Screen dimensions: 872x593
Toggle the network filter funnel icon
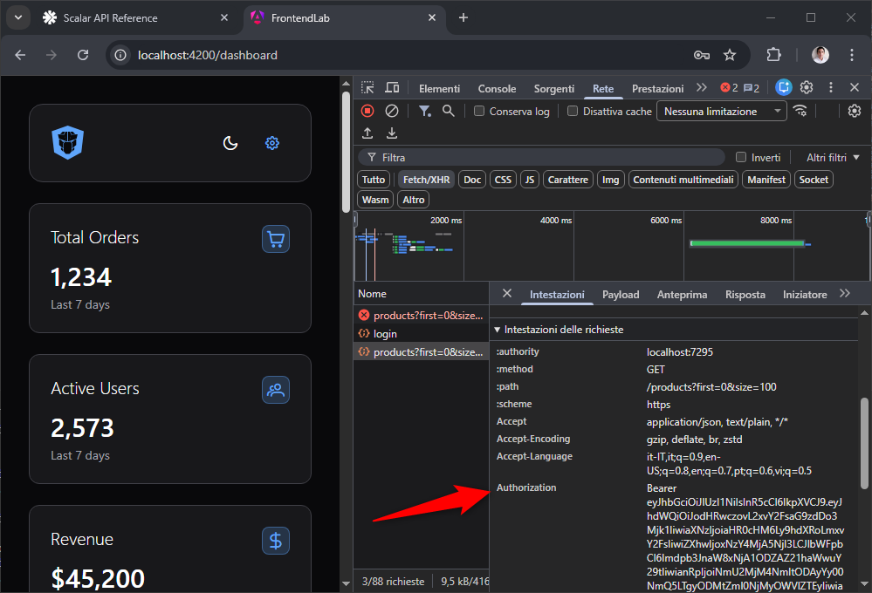(425, 111)
